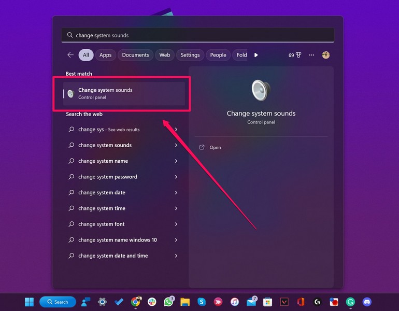Open WhatsApp from the taskbar
This screenshot has height=311, width=399.
click(x=168, y=302)
